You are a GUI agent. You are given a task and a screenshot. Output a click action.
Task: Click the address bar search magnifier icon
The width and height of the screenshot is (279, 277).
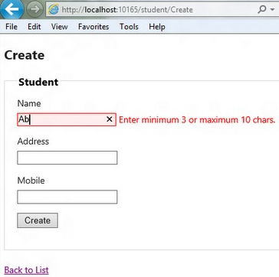point(262,10)
